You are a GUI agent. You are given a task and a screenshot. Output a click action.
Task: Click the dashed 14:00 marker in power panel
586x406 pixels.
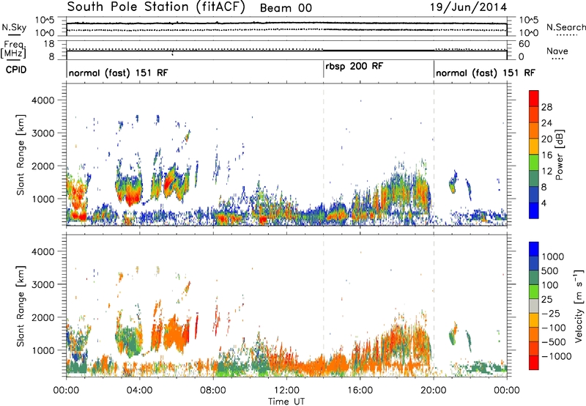coord(323,154)
